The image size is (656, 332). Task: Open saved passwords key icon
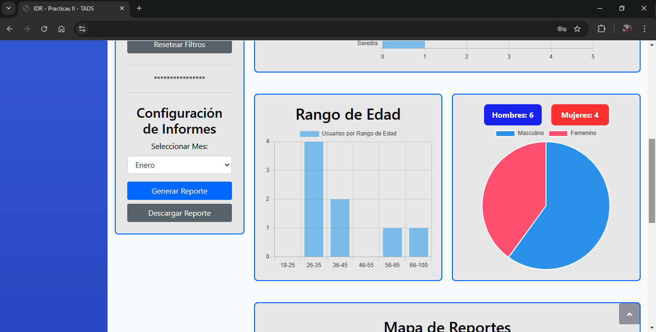pos(561,29)
